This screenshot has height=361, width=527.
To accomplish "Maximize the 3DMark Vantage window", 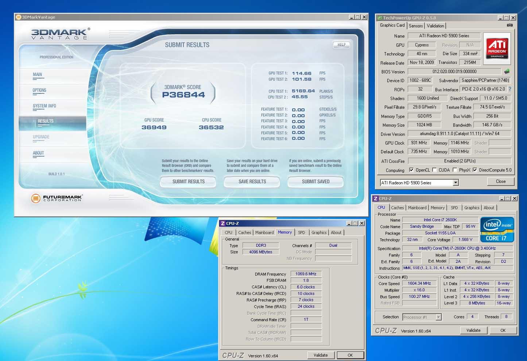I will coord(357,17).
